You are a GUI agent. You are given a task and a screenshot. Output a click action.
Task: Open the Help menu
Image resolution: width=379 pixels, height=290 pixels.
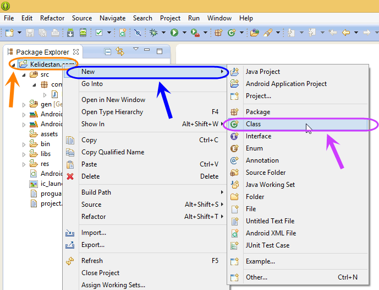tap(246, 18)
